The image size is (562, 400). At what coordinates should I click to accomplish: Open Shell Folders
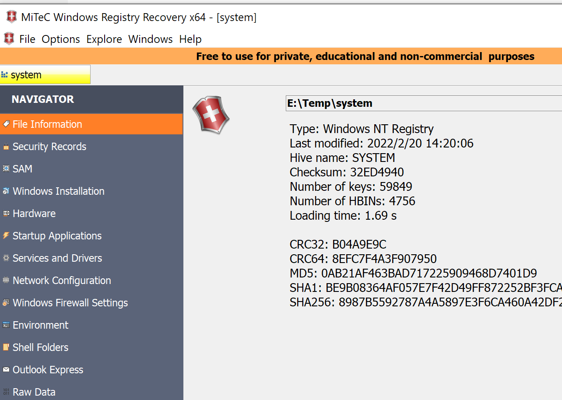point(40,347)
